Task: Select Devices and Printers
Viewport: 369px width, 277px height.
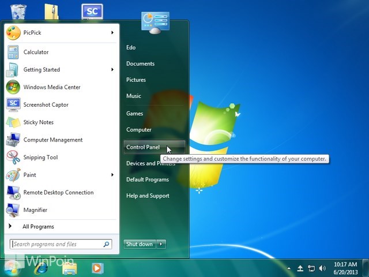Action: pos(151,163)
